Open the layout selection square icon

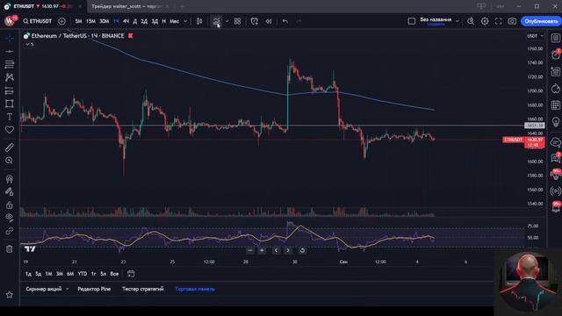click(412, 21)
